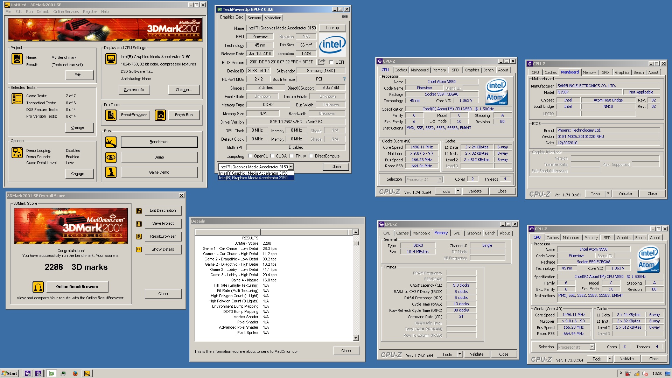Click the Project icon in 3DMark2001
The height and width of the screenshot is (378, 672).
tap(17, 59)
